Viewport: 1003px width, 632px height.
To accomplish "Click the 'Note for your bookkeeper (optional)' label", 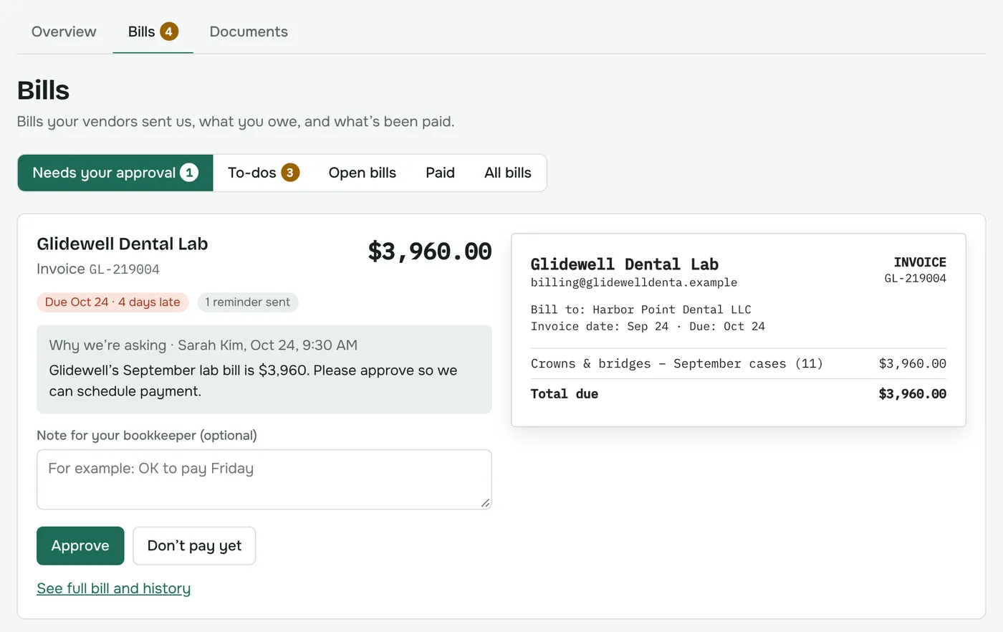I will [147, 436].
